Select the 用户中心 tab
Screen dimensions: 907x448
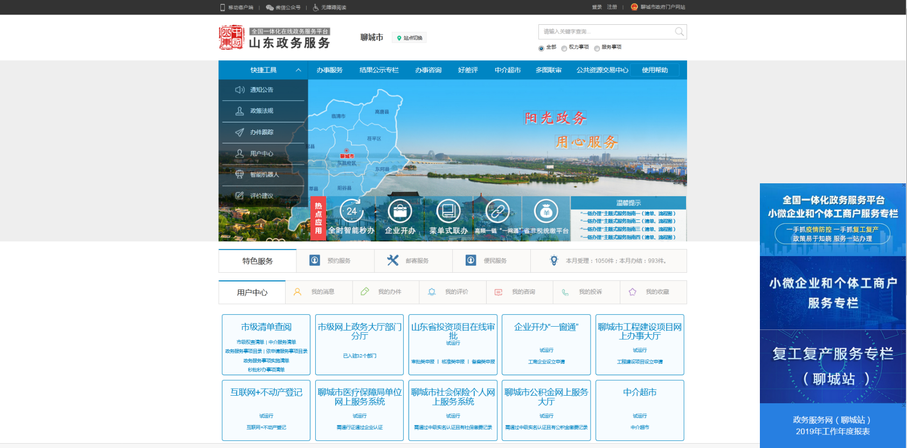coord(252,292)
